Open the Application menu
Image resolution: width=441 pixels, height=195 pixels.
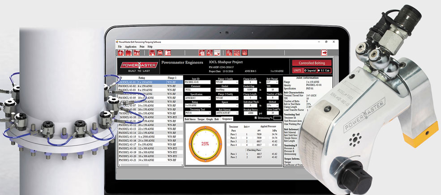(131, 47)
